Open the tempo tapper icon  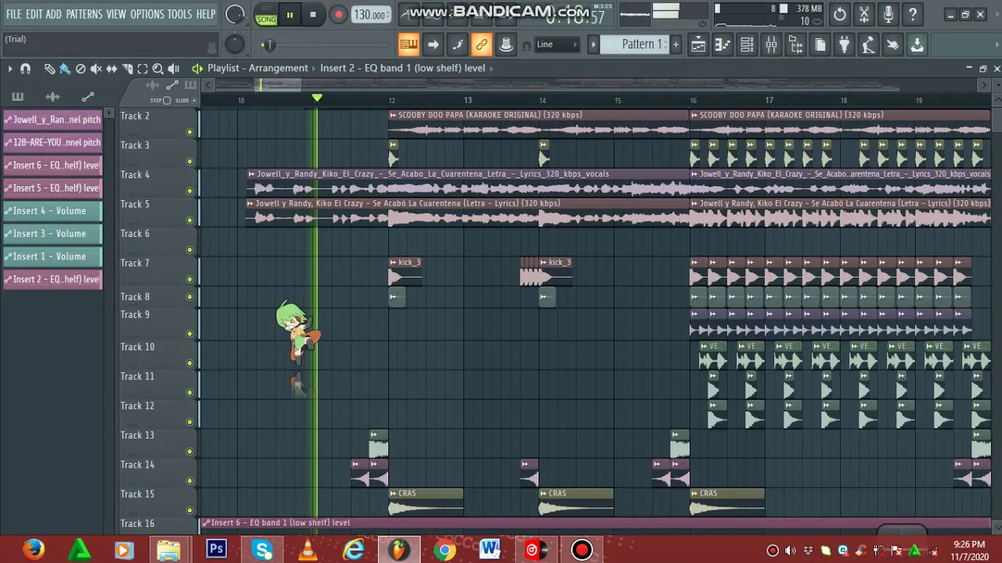click(868, 45)
